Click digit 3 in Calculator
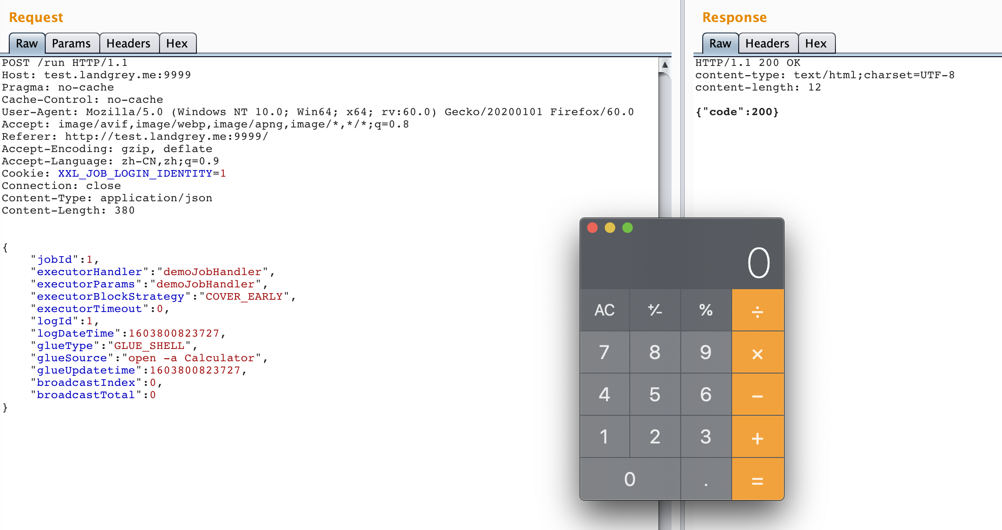 pos(706,436)
